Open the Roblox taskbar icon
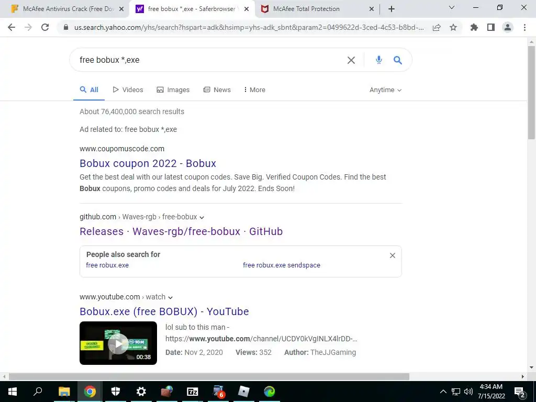The width and height of the screenshot is (536, 402). point(244,392)
